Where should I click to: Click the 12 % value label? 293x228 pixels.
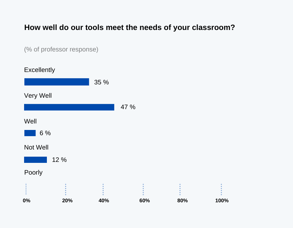(x=59, y=160)
